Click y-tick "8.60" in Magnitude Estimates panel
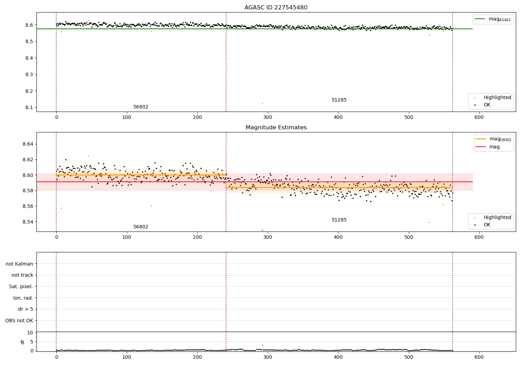 click(x=28, y=176)
